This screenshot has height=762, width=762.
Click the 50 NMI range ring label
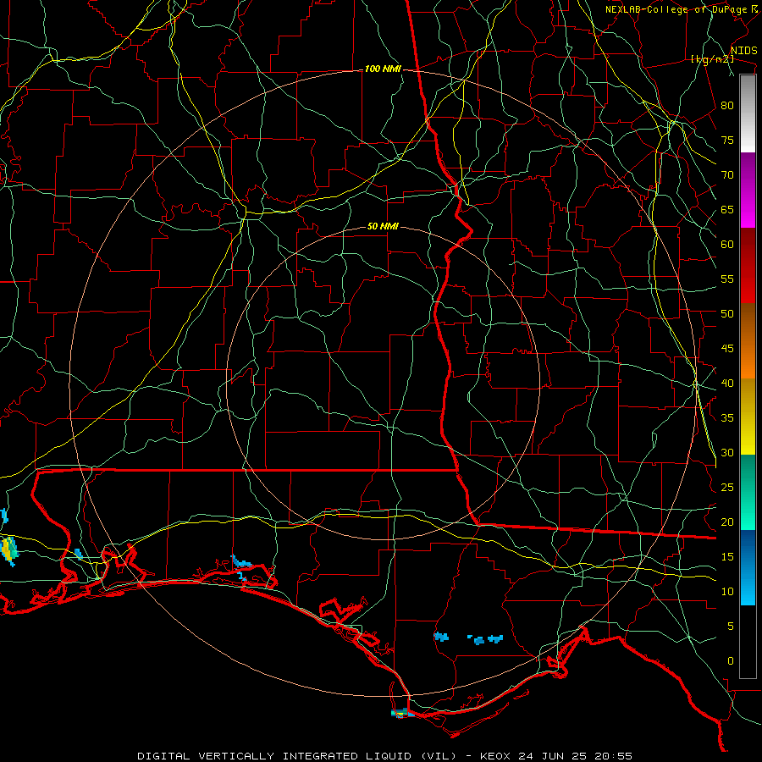[383, 226]
